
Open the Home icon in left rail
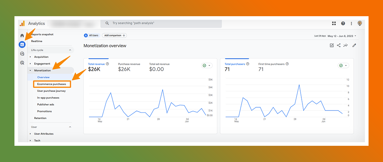(x=22, y=35)
